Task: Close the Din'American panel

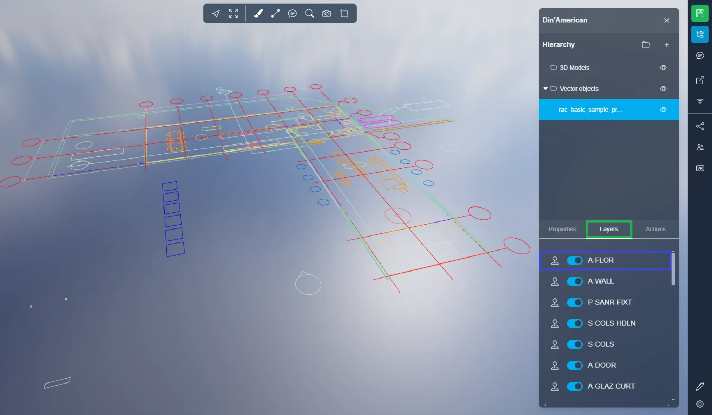Action: 666,20
